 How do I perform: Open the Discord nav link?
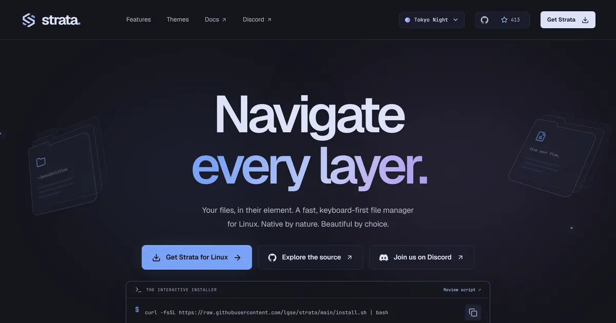point(257,19)
